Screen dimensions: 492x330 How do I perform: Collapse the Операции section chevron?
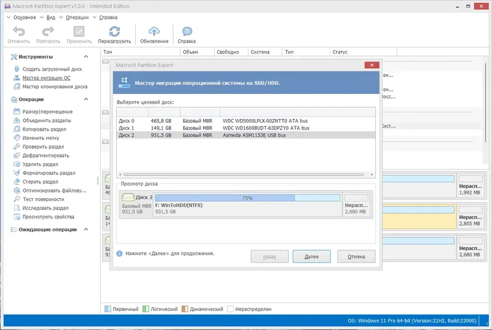tap(86, 99)
